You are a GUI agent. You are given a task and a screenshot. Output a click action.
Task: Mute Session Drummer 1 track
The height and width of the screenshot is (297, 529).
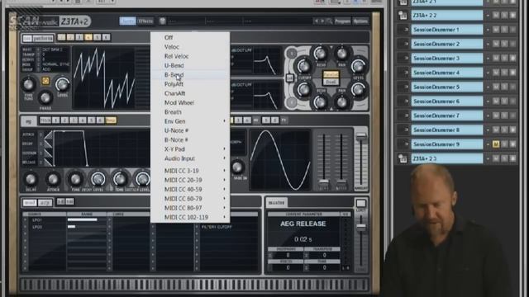point(496,30)
